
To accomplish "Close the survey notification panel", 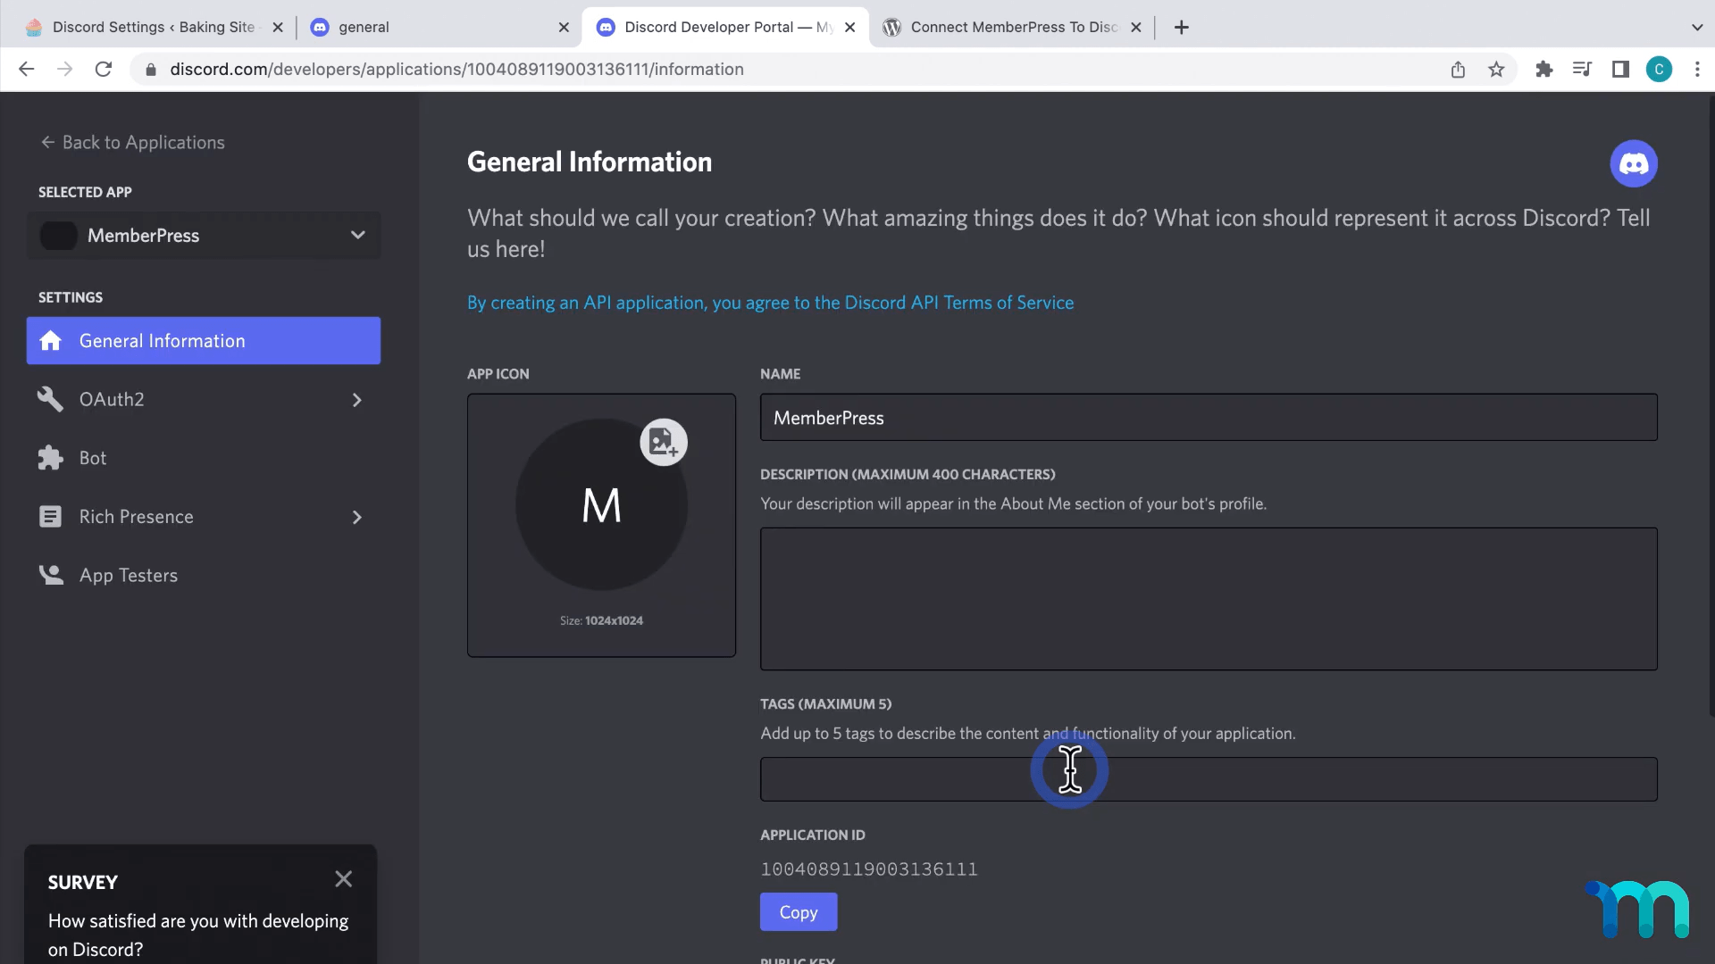I will pyautogui.click(x=341, y=880).
